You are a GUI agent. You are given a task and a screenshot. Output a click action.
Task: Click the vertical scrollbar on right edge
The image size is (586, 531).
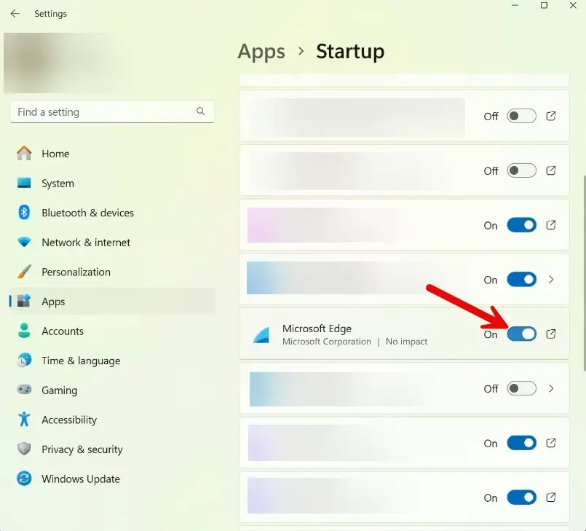click(584, 273)
